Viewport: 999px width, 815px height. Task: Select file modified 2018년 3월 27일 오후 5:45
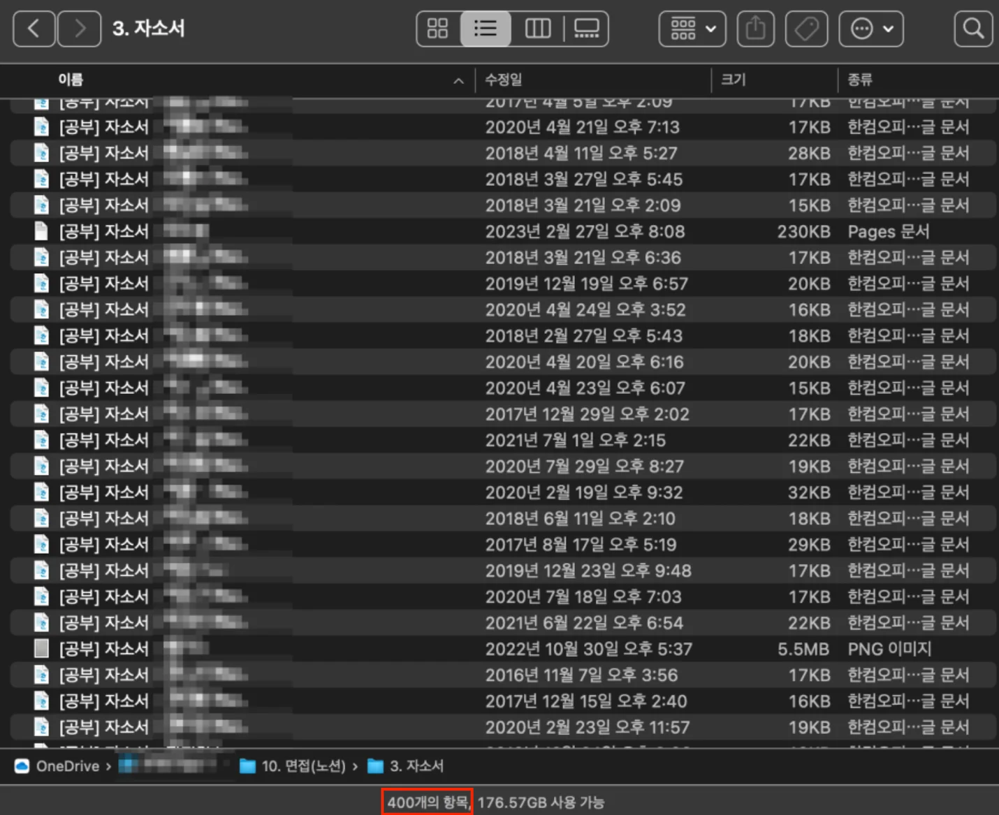point(503,179)
